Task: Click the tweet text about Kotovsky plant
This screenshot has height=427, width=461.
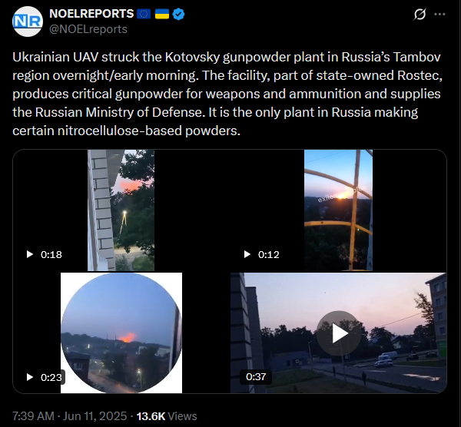Action: [227, 94]
